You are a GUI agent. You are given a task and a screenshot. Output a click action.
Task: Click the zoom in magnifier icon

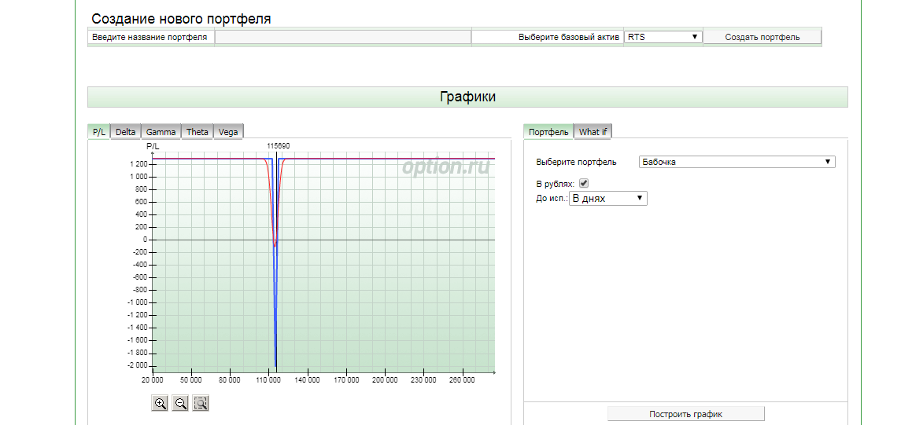coord(160,403)
